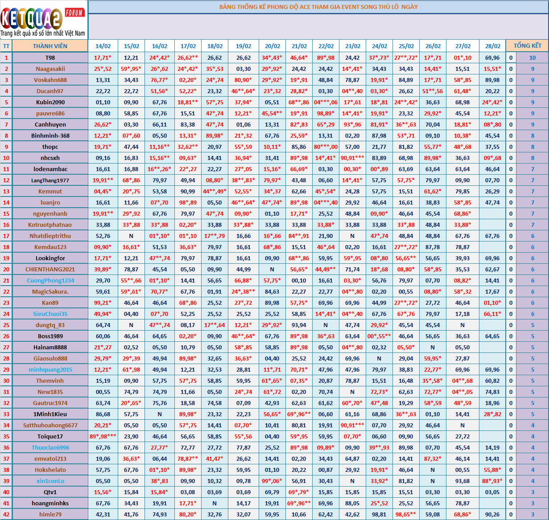Select member name Satthuhoahong6677
The image size is (549, 520).
click(x=50, y=425)
